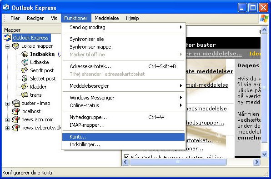The width and height of the screenshot is (271, 179).
Task: Choose IMAP-mapper menu entry
Action: [123, 125]
